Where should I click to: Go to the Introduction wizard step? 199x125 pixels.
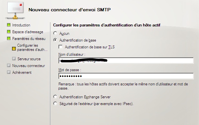coord(21,25)
